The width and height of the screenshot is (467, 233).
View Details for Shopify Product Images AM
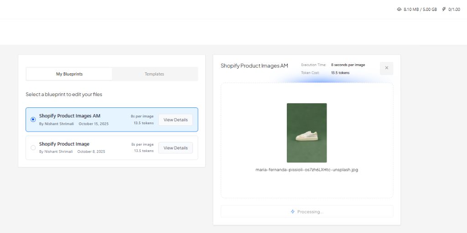pos(176,120)
